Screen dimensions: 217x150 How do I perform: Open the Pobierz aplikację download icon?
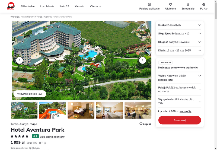pos(149,5)
